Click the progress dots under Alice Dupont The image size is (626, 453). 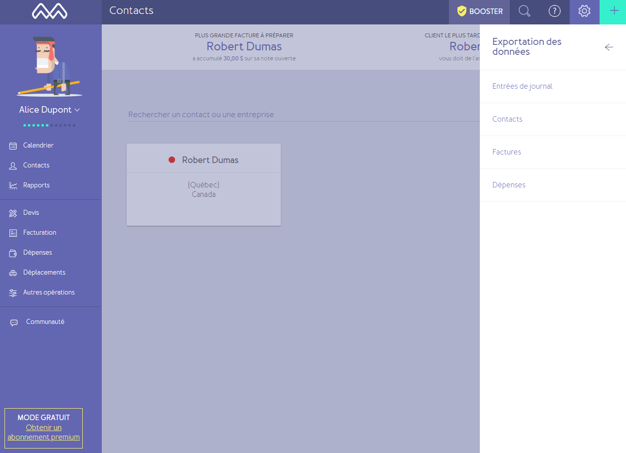(x=49, y=125)
